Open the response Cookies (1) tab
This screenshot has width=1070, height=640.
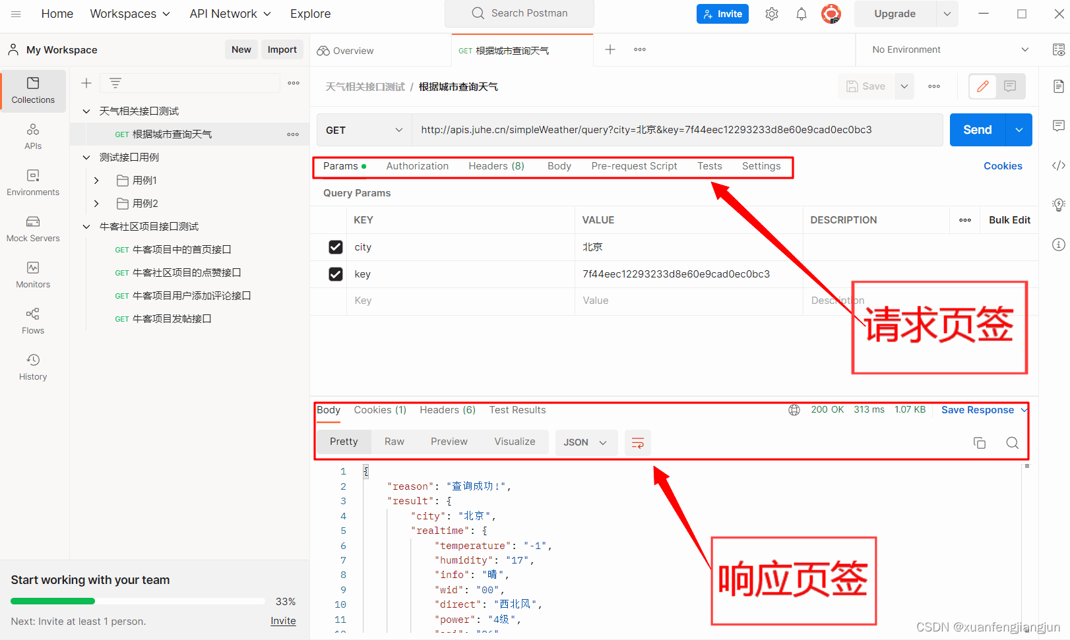(380, 410)
